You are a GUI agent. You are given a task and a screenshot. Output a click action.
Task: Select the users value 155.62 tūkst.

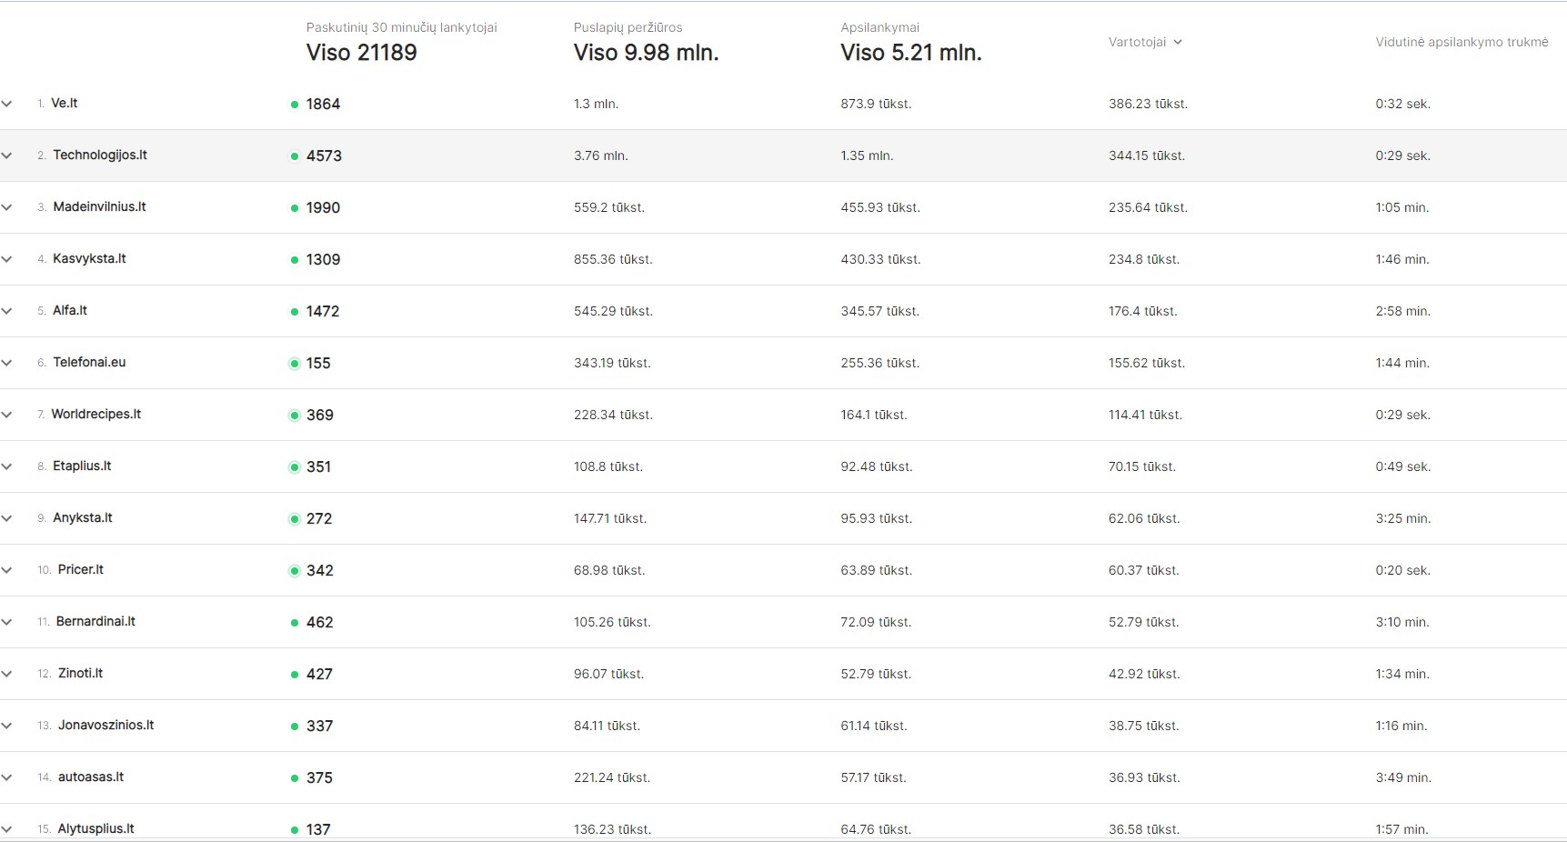[x=1146, y=363]
